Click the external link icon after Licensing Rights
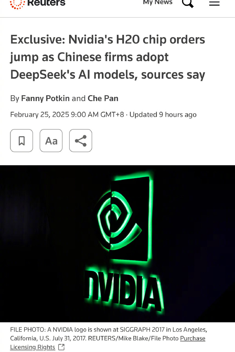The height and width of the screenshot is (352, 235). click(61, 347)
